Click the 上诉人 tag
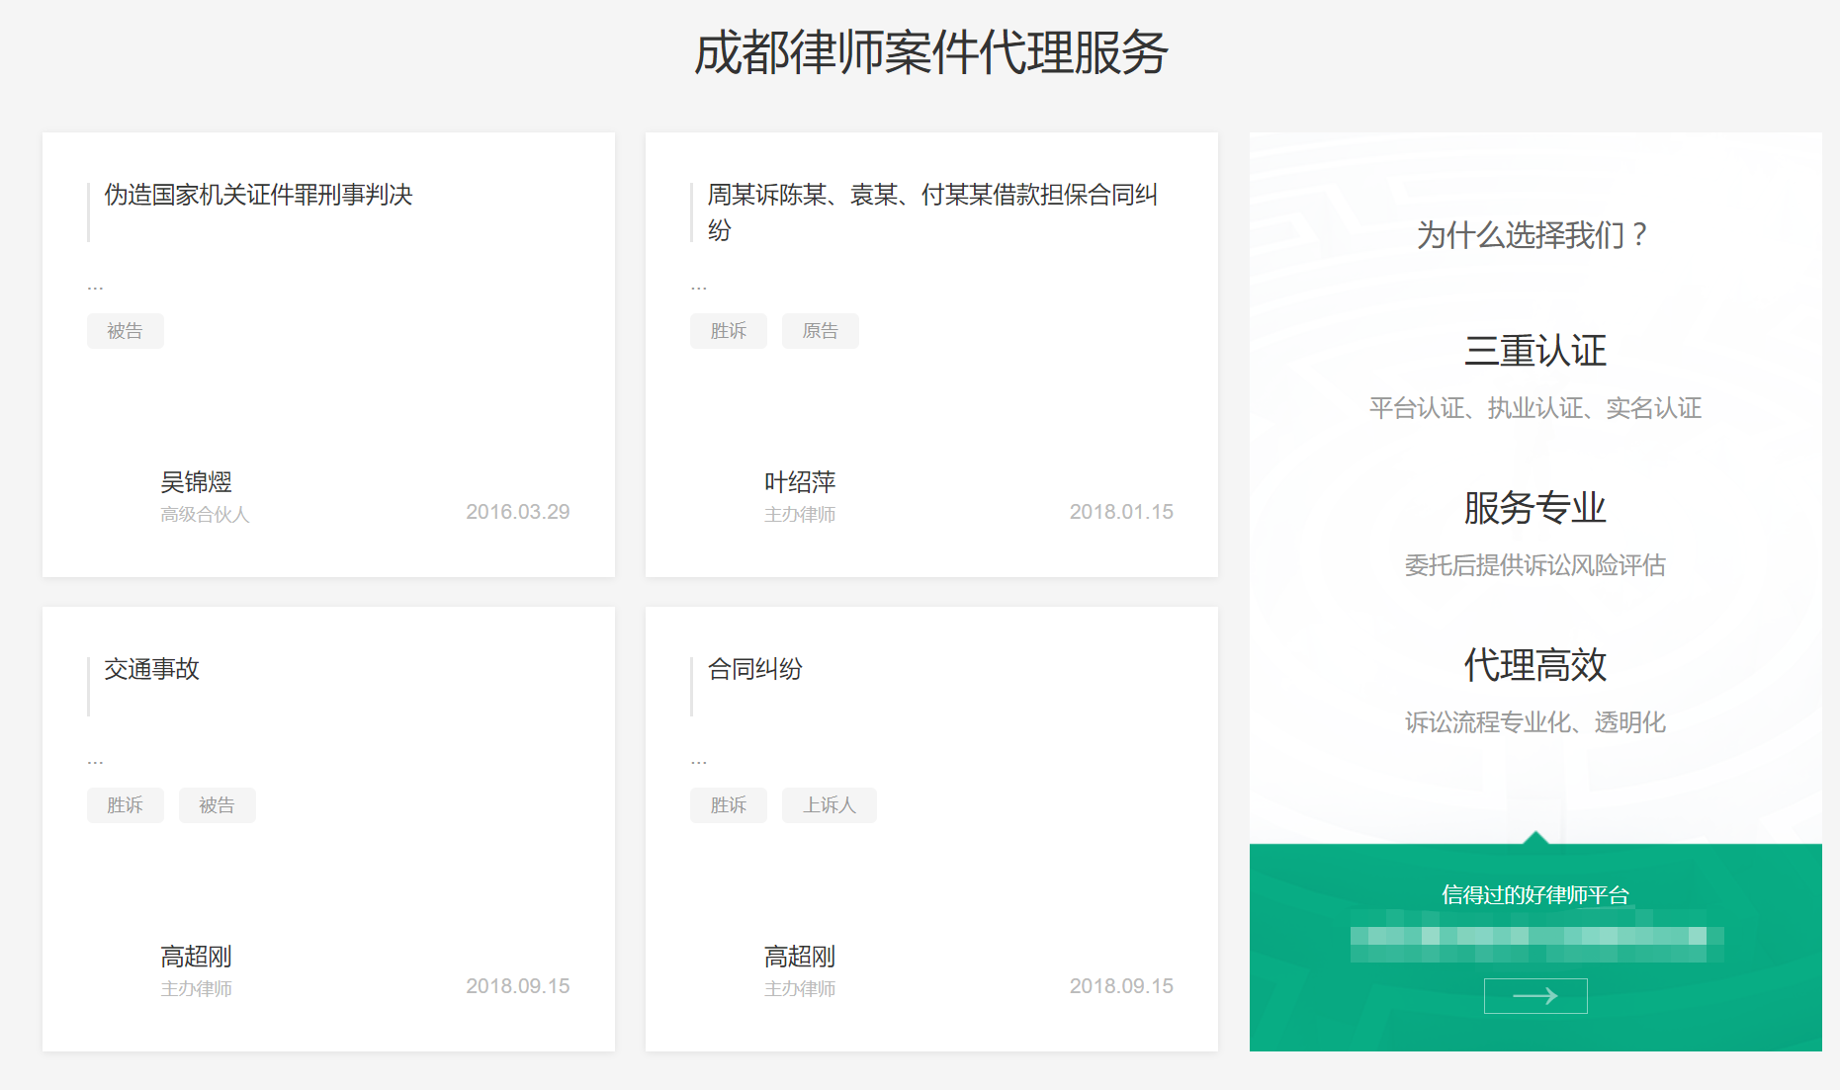This screenshot has height=1090, width=1840. (x=830, y=805)
